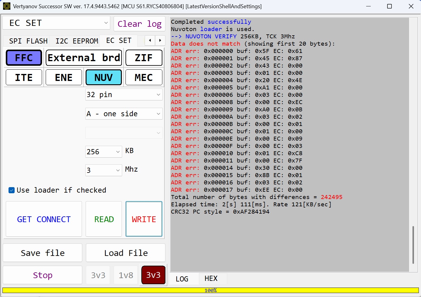Select the FFC connection mode button
The height and width of the screenshot is (297, 421).
pyautogui.click(x=24, y=58)
